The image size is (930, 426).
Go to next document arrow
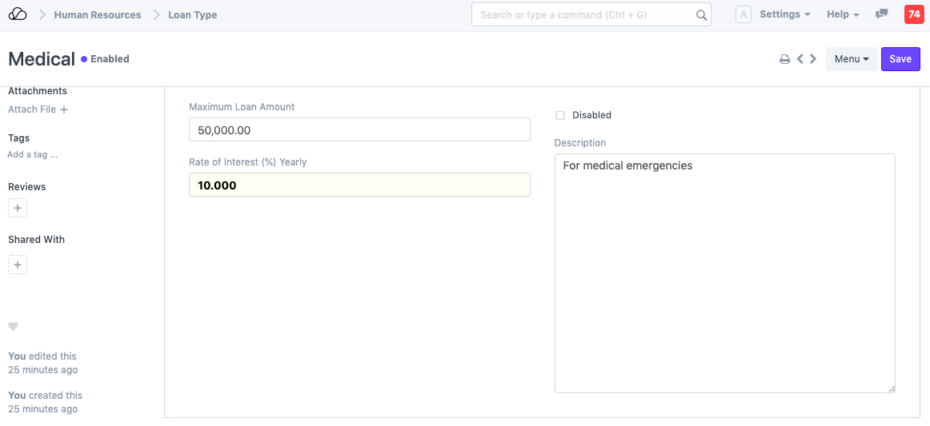pos(813,59)
